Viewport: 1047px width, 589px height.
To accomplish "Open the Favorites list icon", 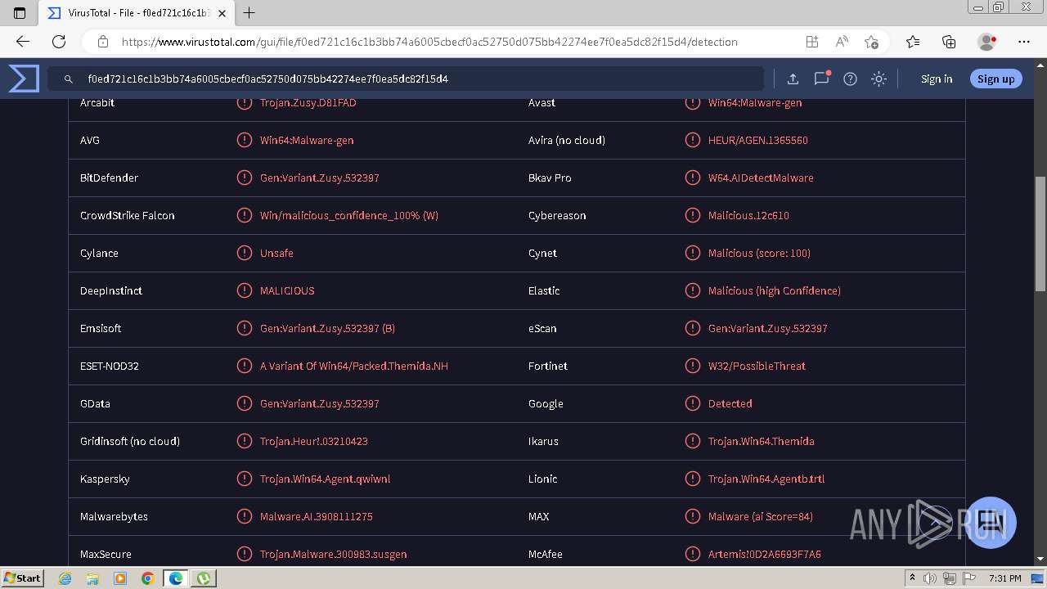I will click(x=913, y=42).
